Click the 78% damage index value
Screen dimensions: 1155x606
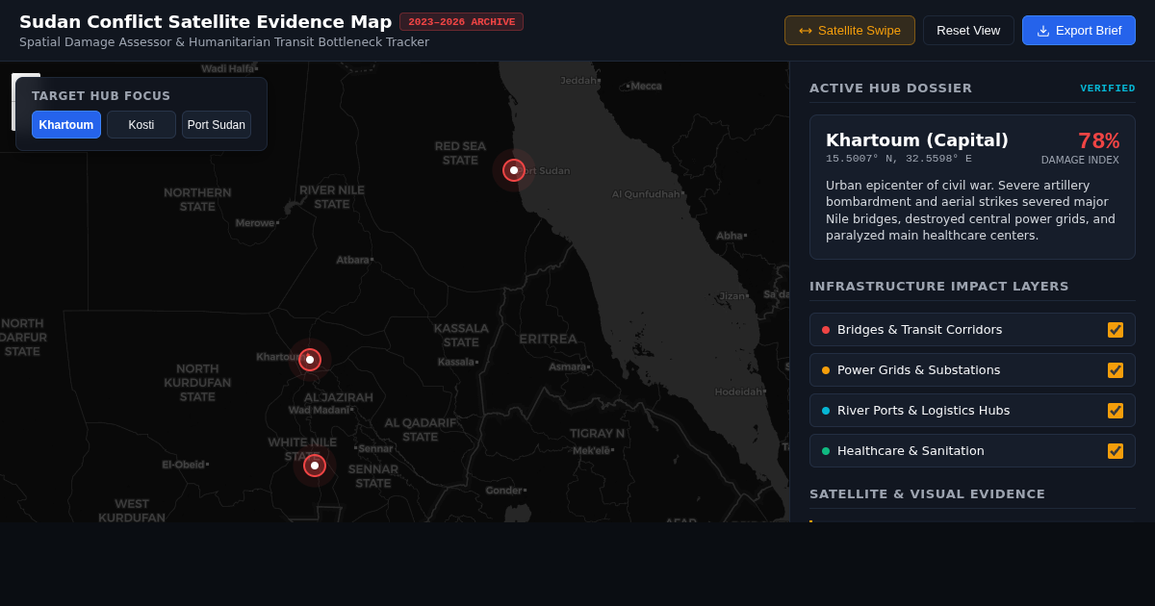1098,140
